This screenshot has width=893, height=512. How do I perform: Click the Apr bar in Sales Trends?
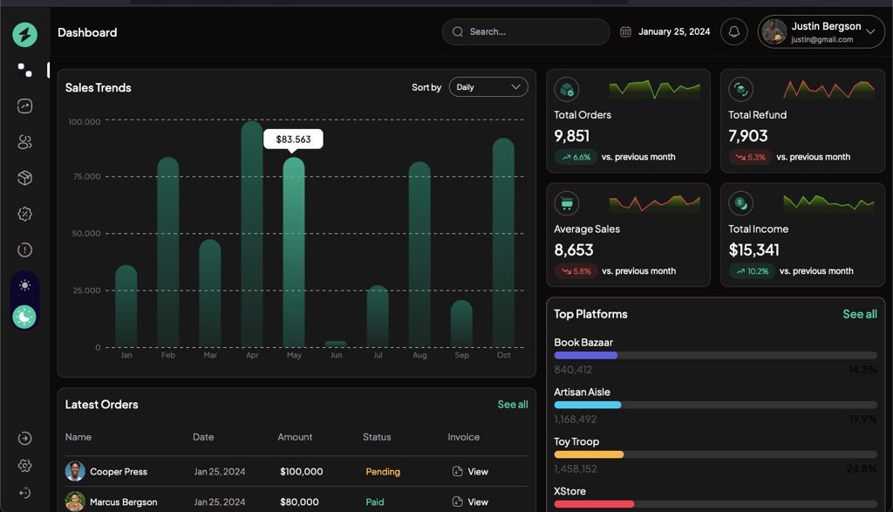pyautogui.click(x=252, y=234)
